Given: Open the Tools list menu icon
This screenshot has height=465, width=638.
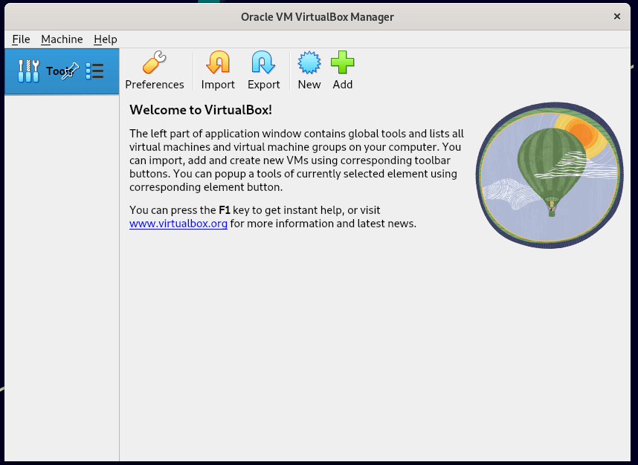Looking at the screenshot, I should click(94, 71).
